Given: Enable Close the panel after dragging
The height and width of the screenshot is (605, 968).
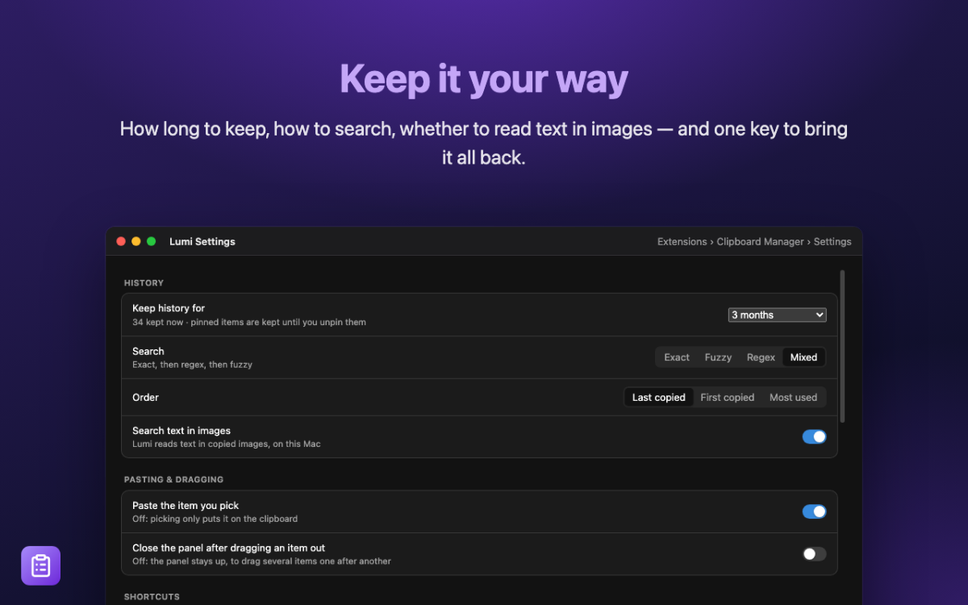Looking at the screenshot, I should click(814, 554).
